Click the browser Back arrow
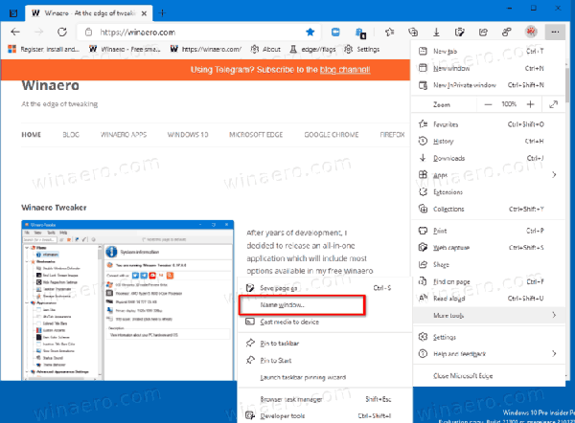575x423 pixels. coord(14,32)
